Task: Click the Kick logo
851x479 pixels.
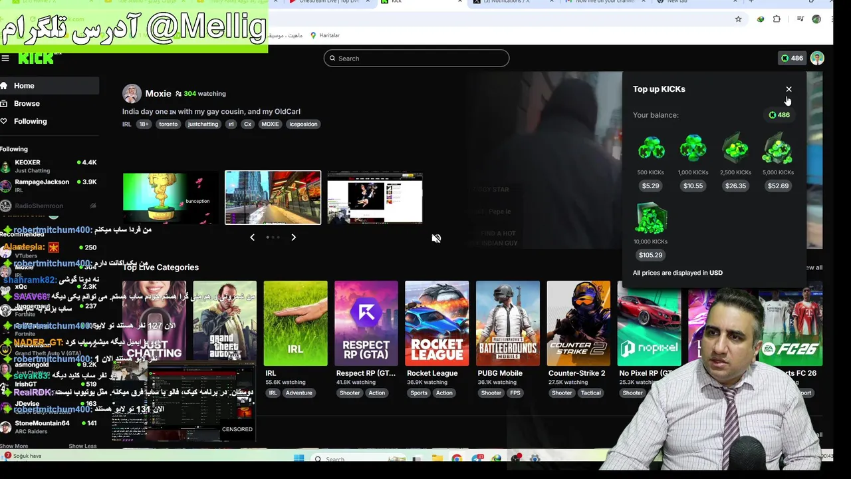Action: (x=37, y=59)
